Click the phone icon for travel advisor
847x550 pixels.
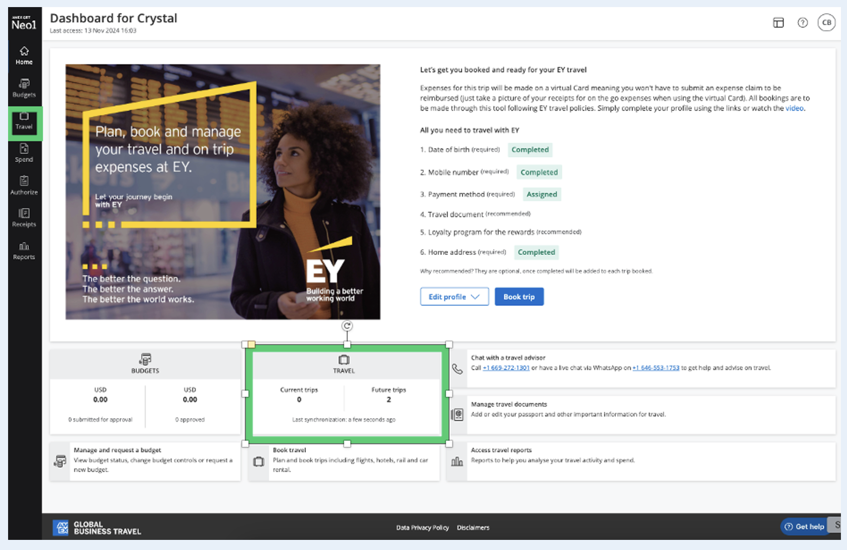coord(457,369)
